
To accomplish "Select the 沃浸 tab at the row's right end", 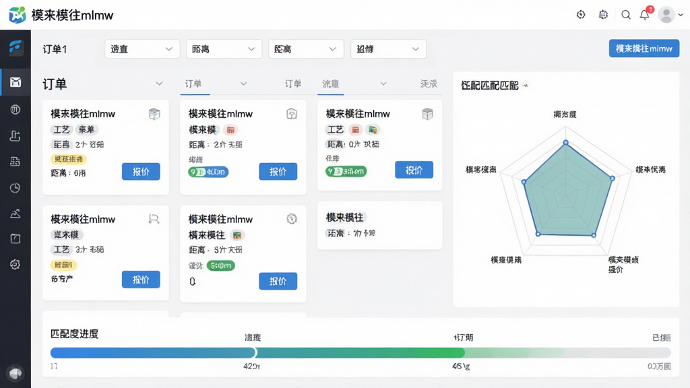I will [429, 84].
